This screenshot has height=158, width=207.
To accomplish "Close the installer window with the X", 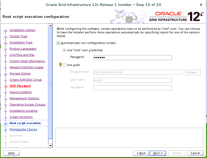I will tap(201, 5).
